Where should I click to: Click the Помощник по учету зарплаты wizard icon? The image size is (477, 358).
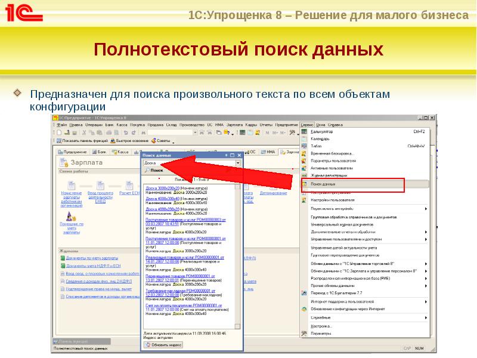(x=71, y=217)
